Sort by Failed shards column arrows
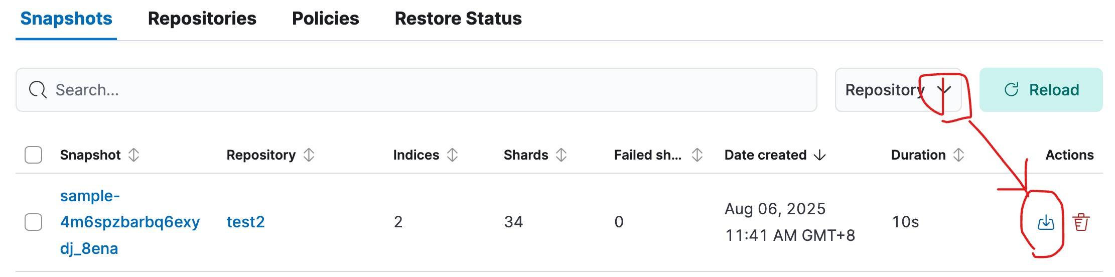This screenshot has width=1115, height=277. 697,155
